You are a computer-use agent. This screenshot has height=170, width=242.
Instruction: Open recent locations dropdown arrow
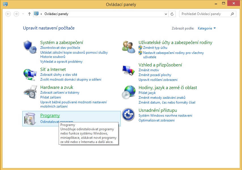[x=23, y=14]
